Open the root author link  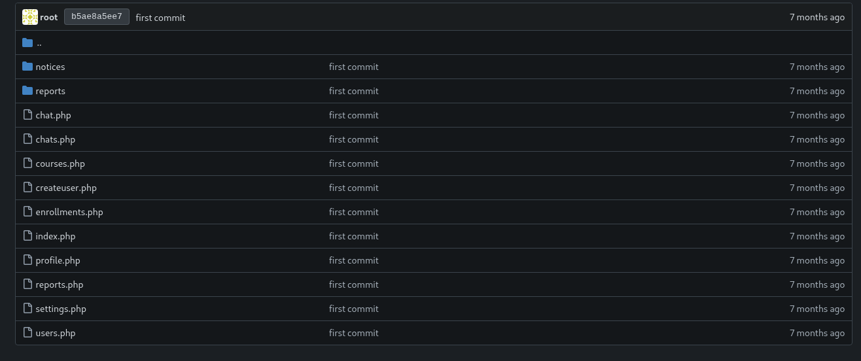pos(49,18)
